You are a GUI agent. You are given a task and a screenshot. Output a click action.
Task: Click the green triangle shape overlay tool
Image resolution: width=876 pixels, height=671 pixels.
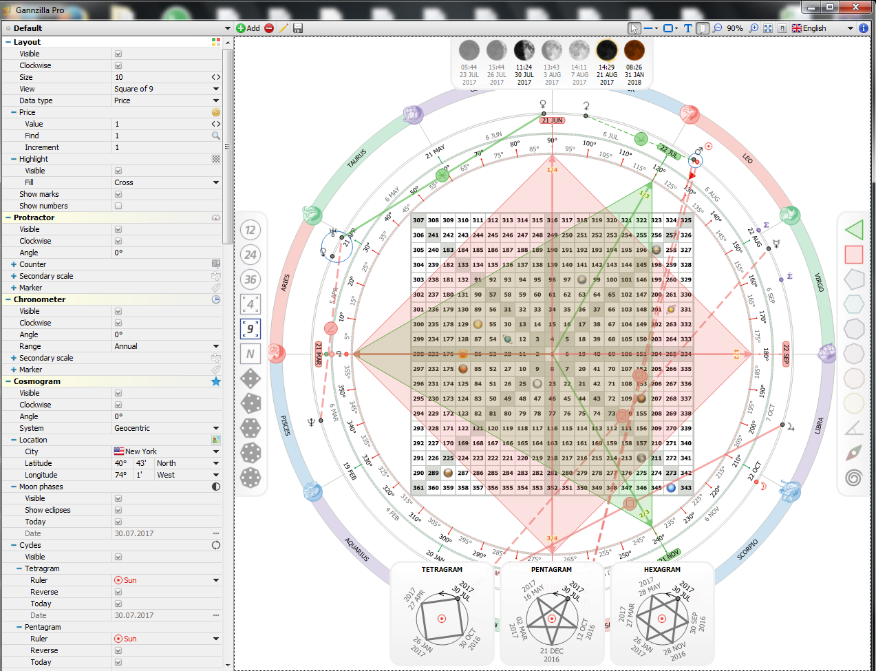(854, 230)
